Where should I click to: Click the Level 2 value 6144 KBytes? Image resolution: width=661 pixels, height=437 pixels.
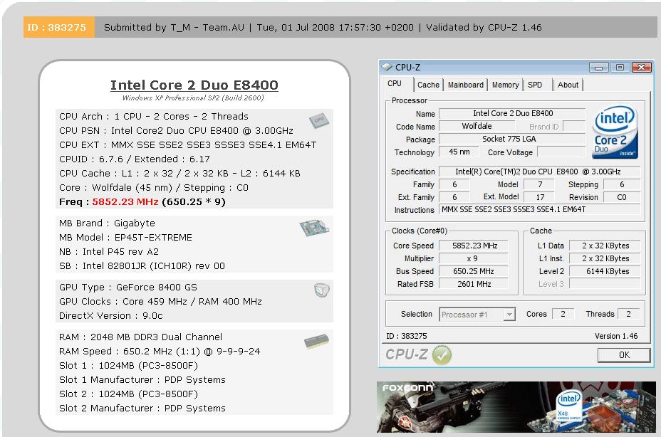(605, 271)
